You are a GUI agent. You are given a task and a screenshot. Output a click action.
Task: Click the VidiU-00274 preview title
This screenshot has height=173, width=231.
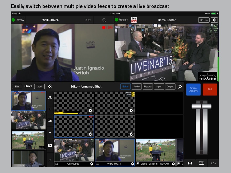50,20
